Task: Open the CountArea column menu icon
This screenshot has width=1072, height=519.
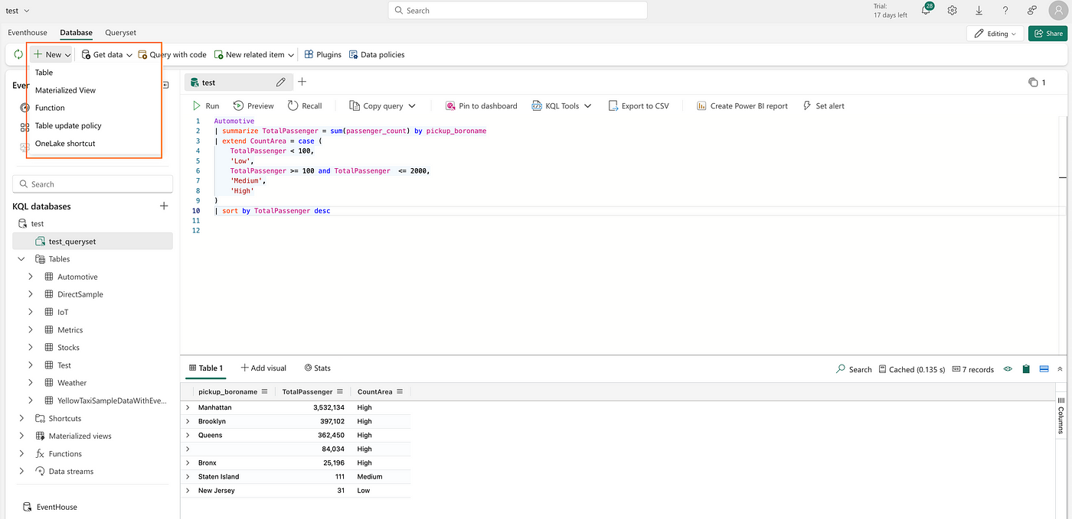Action: point(399,391)
